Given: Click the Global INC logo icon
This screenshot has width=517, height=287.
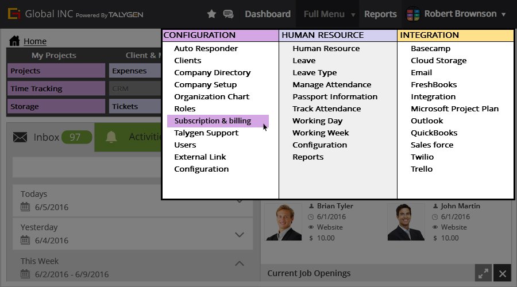Looking at the screenshot, I should coord(14,14).
